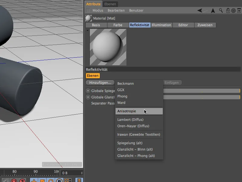Choose Beckmann from the popup menu
242x182 pixels.
click(139, 83)
